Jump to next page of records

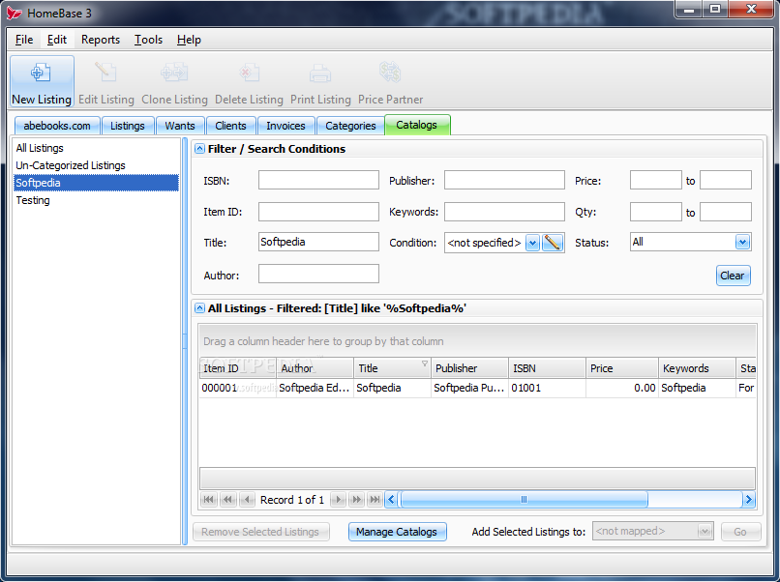point(357,500)
